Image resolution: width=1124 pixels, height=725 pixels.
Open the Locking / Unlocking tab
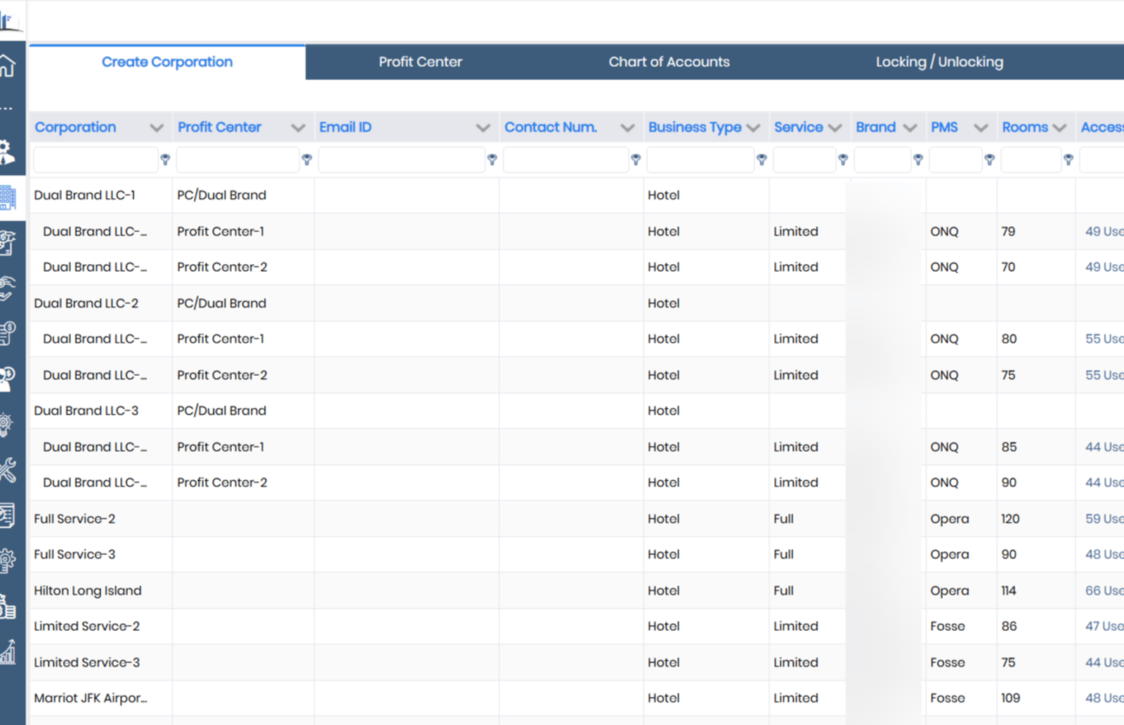click(x=939, y=62)
